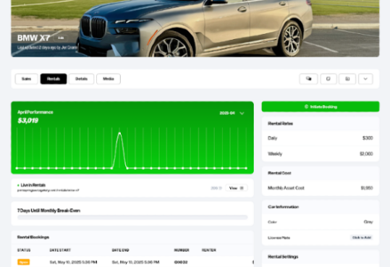The image size is (390, 267).
Task: Open the chat messages icon button
Action: click(308, 79)
